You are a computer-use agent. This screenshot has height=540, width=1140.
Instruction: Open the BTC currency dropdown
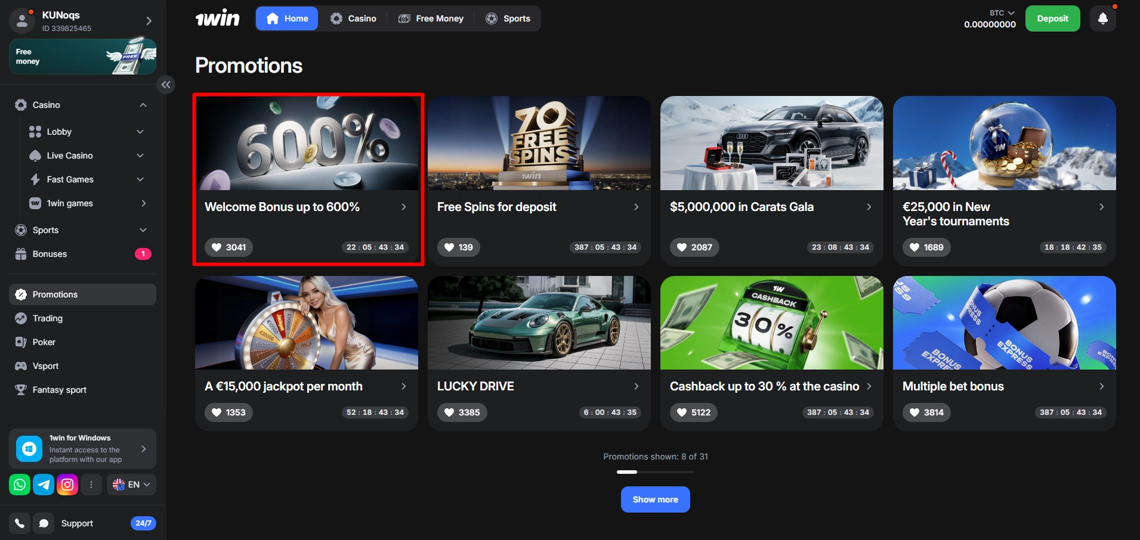1002,13
